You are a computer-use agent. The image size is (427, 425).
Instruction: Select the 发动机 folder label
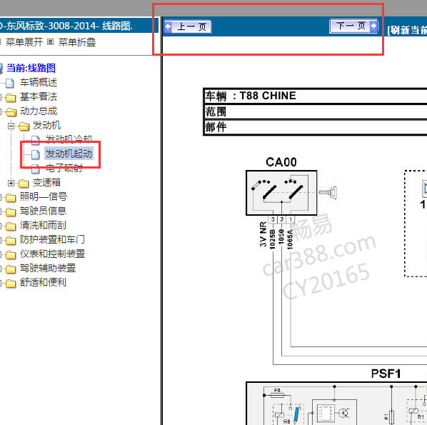click(46, 125)
